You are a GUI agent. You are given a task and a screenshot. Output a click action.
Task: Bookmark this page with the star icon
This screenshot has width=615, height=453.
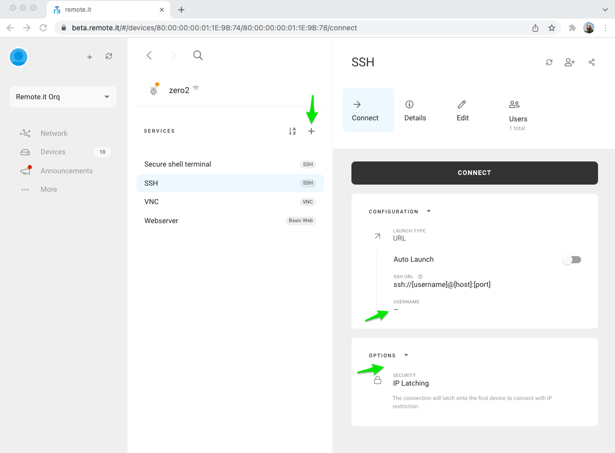point(552,28)
